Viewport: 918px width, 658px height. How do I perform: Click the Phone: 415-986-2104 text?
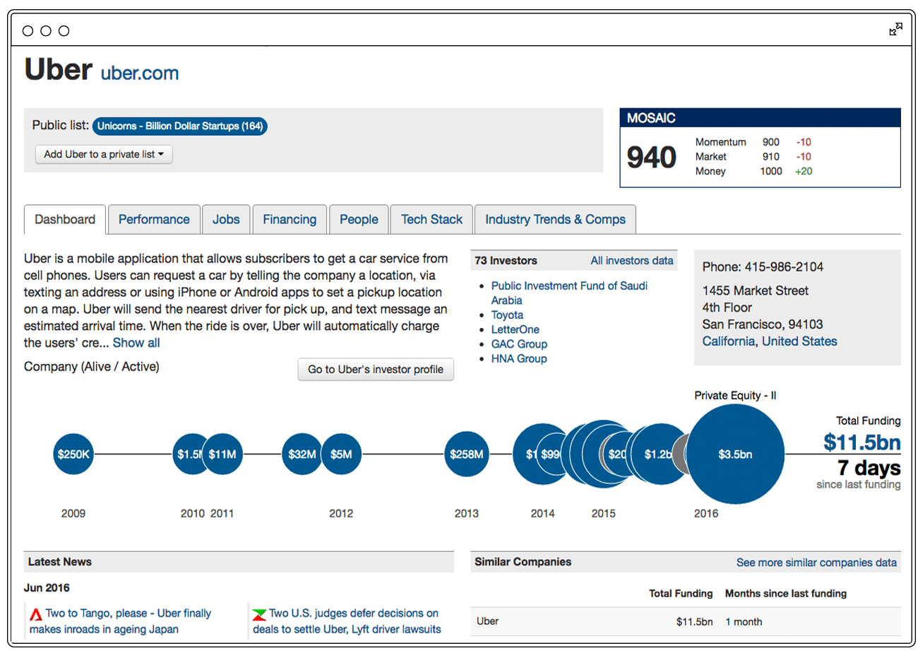763,267
